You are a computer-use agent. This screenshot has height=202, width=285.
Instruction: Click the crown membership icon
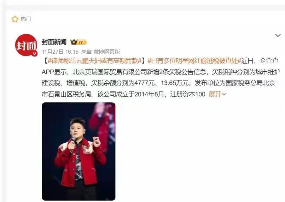(x=74, y=42)
